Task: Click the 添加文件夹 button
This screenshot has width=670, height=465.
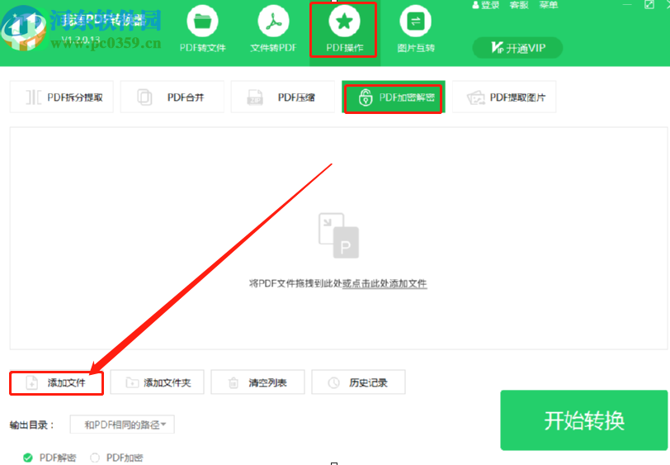Action: (x=158, y=382)
